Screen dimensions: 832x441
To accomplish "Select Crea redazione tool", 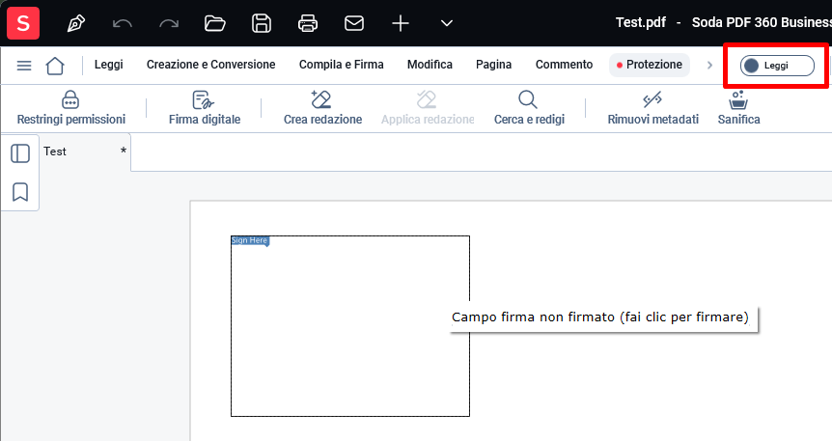I will (x=322, y=108).
